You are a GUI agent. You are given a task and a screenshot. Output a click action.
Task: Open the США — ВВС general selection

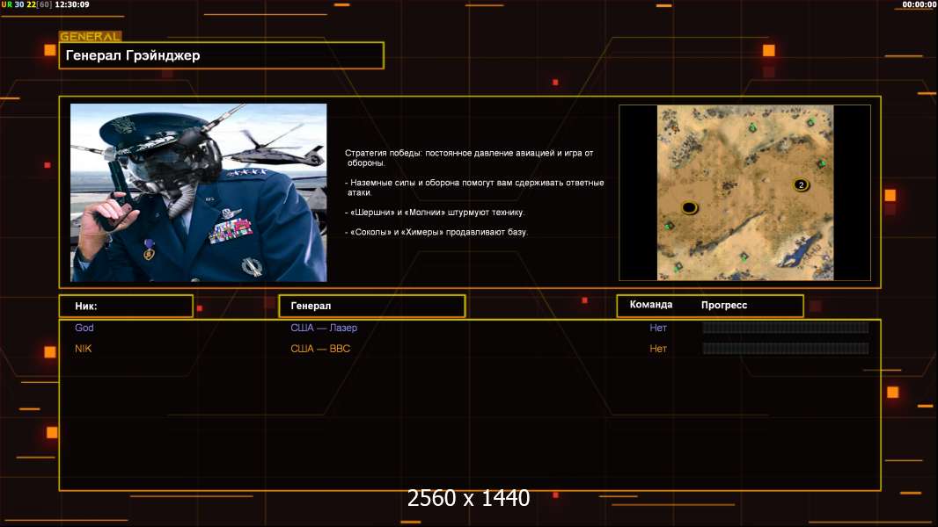(x=320, y=349)
